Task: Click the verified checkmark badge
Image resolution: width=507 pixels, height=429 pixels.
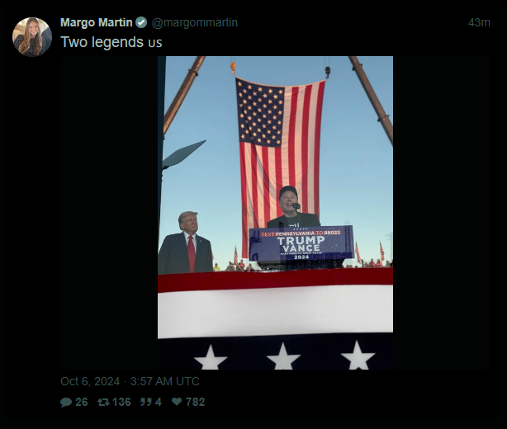Action: click(x=141, y=22)
